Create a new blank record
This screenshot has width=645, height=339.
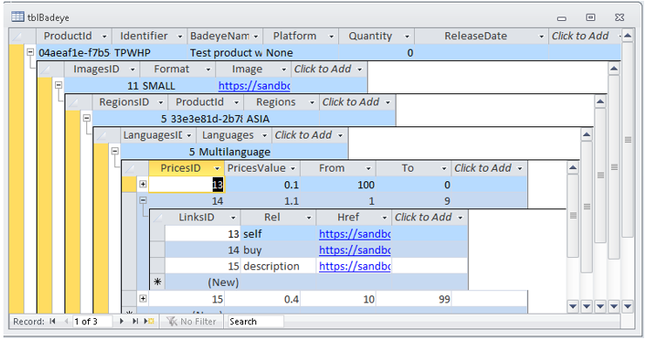[149, 322]
